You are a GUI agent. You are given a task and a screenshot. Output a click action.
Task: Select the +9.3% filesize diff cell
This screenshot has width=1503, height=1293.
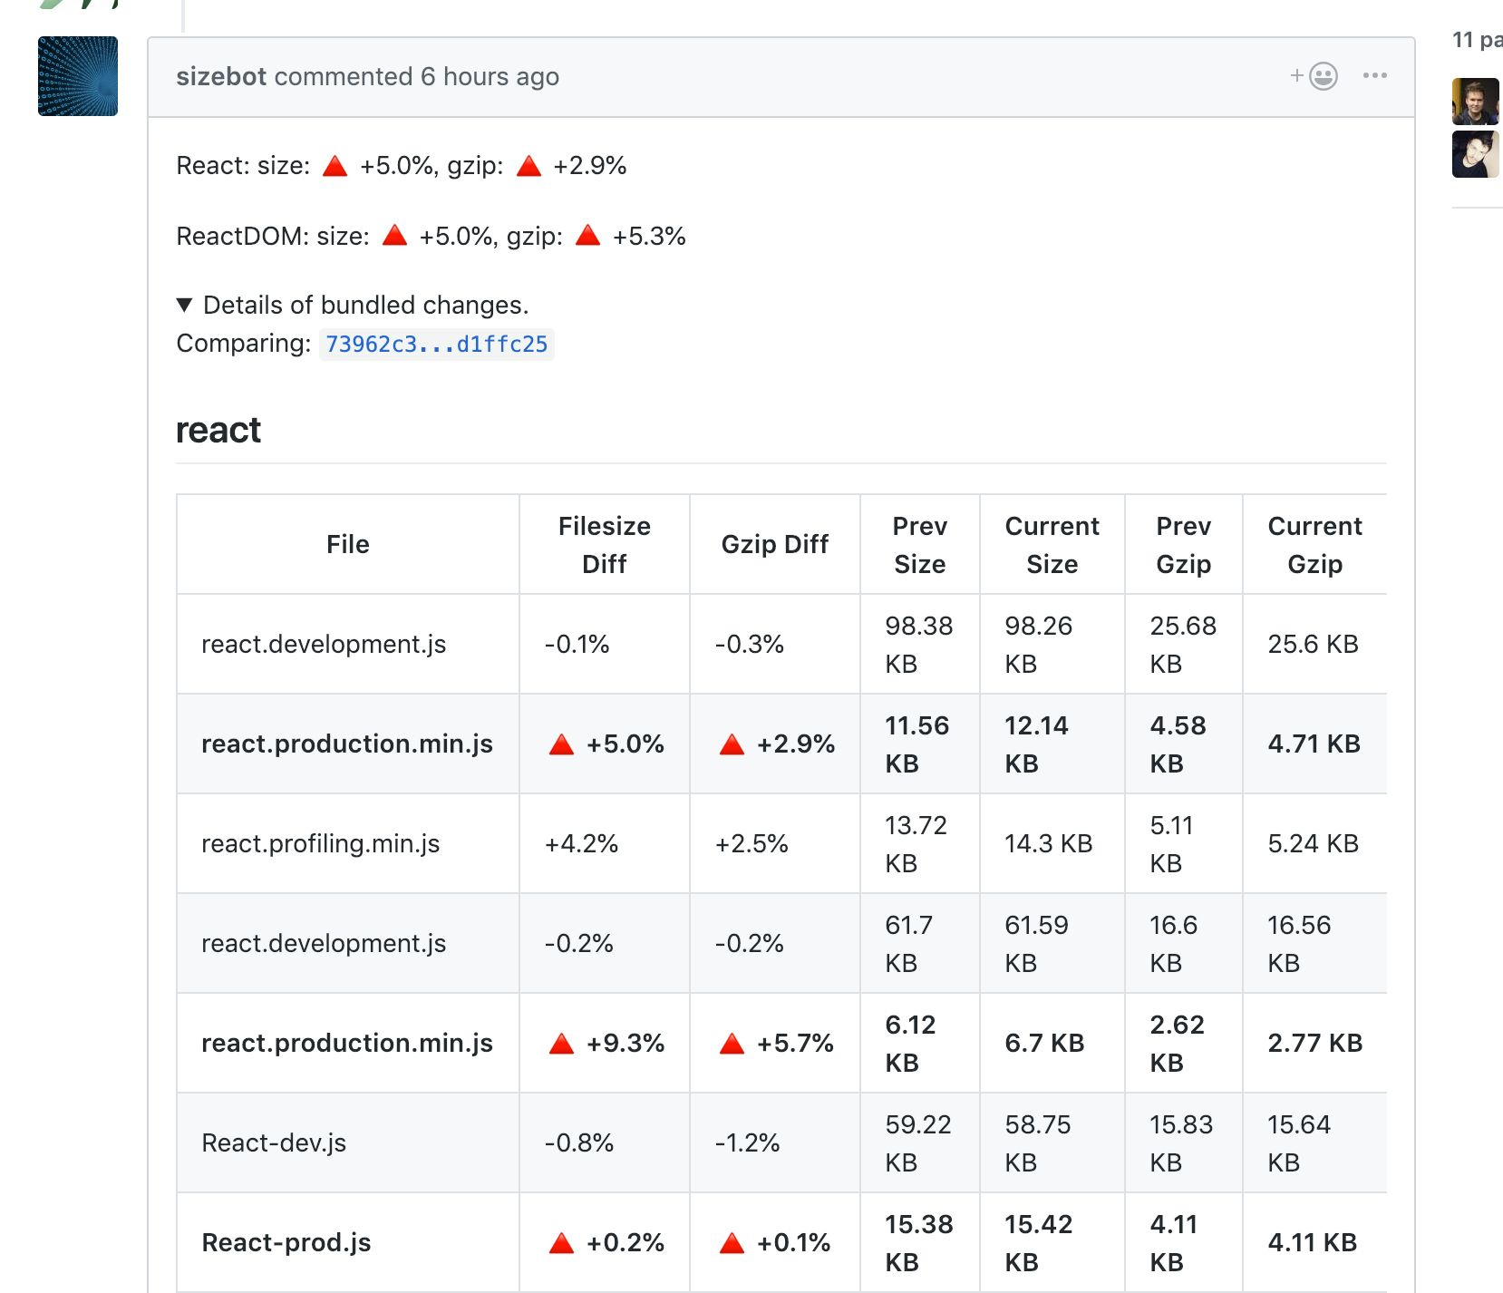coord(605,1043)
